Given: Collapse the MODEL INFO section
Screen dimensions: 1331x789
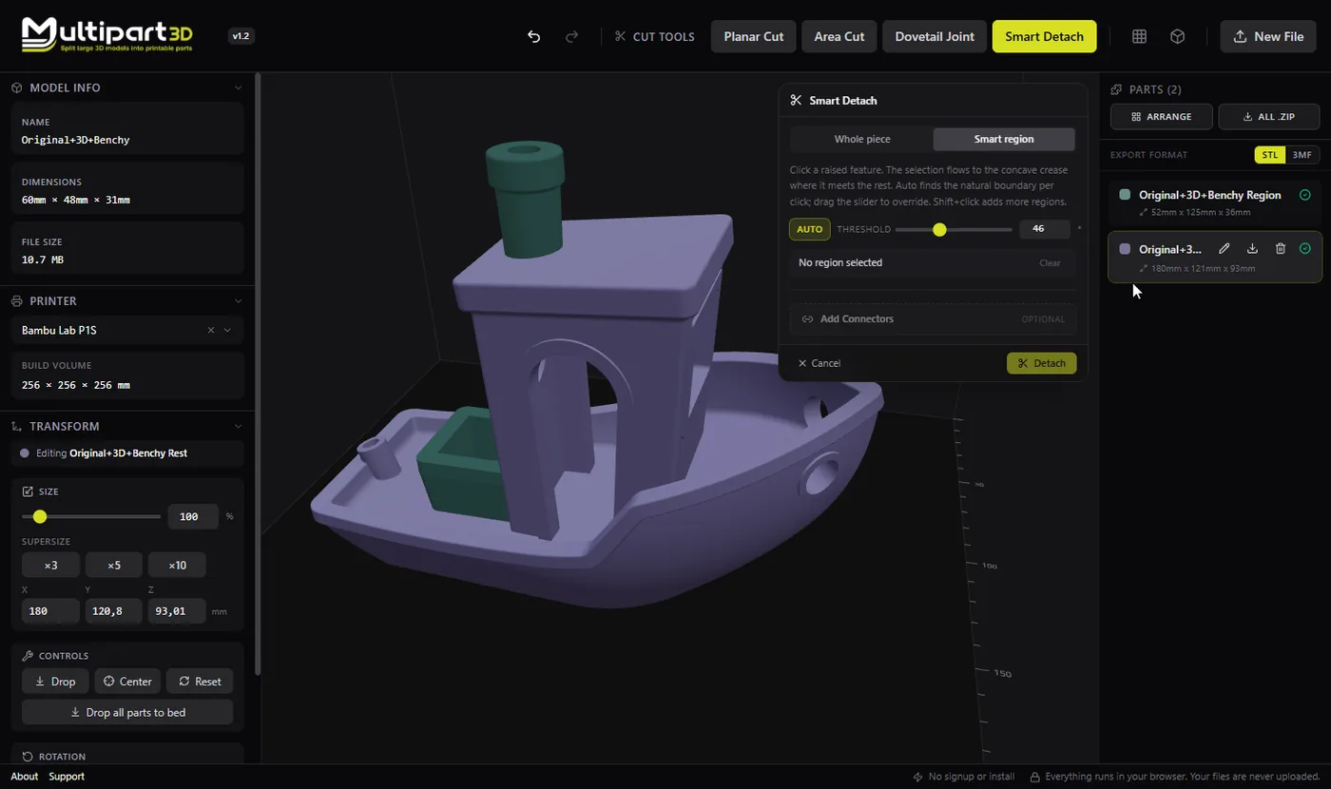Looking at the screenshot, I should tap(239, 87).
